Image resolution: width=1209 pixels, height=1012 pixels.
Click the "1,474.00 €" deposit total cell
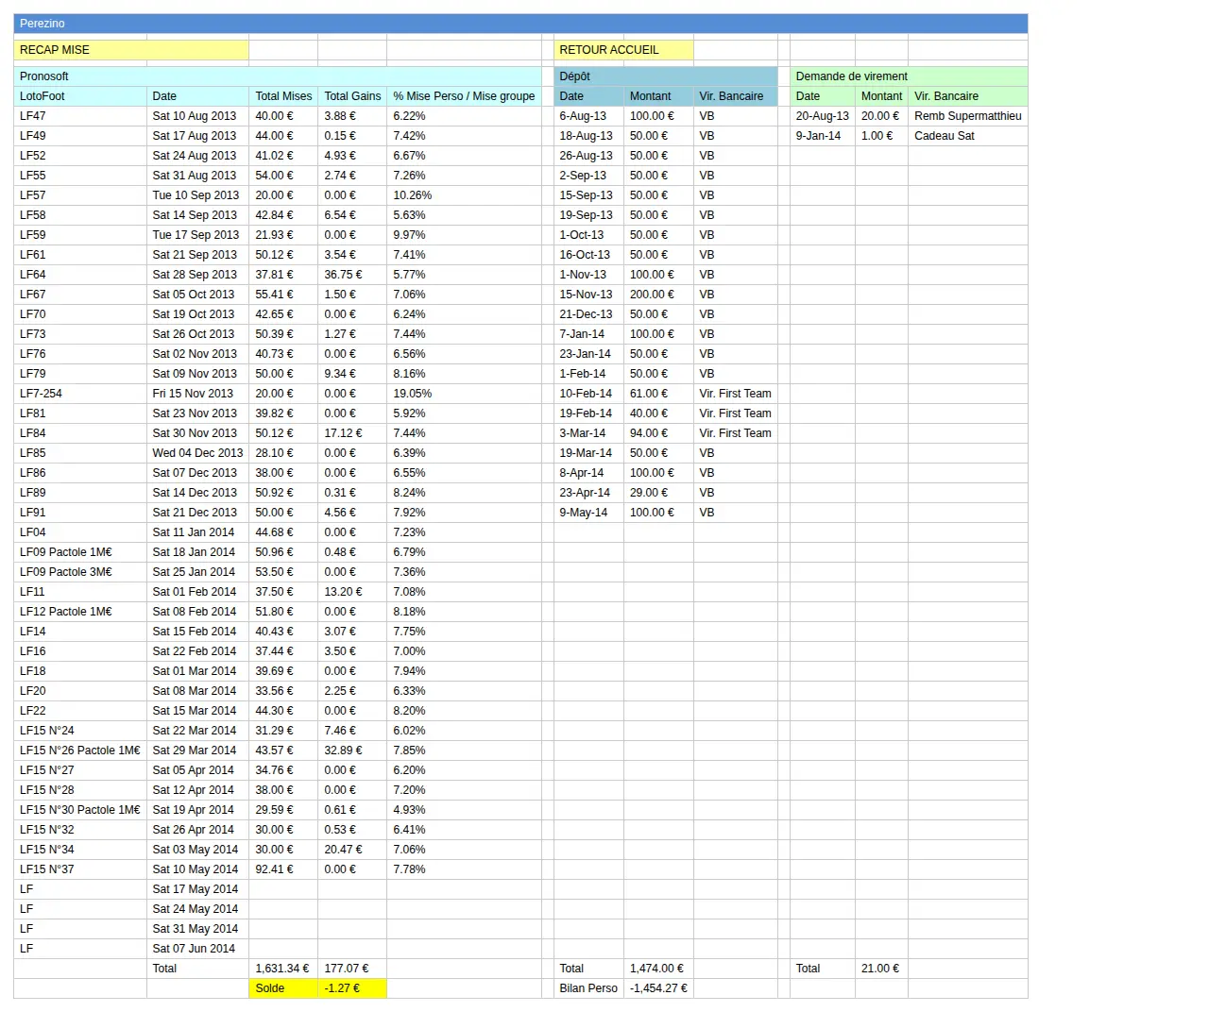coord(658,969)
